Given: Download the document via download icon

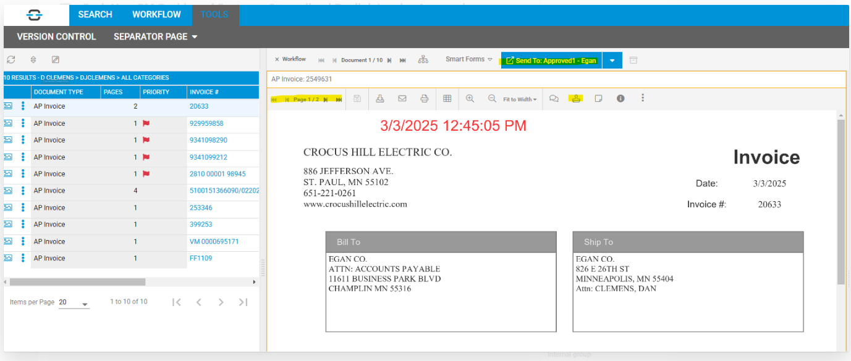Looking at the screenshot, I should 380,99.
